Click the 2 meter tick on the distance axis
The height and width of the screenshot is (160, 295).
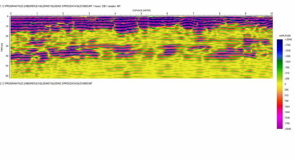pyautogui.click(x=63, y=14)
